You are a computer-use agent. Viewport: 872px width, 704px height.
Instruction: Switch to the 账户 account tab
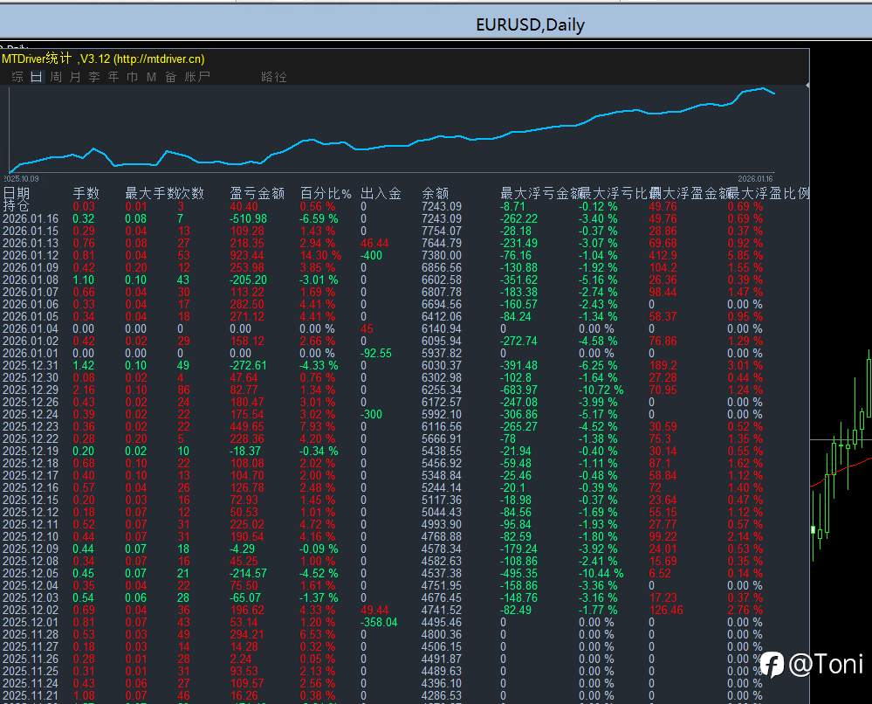click(198, 77)
